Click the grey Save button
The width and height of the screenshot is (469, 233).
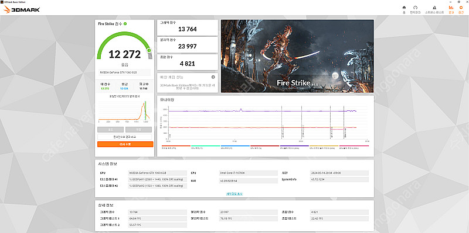[x=138, y=130]
